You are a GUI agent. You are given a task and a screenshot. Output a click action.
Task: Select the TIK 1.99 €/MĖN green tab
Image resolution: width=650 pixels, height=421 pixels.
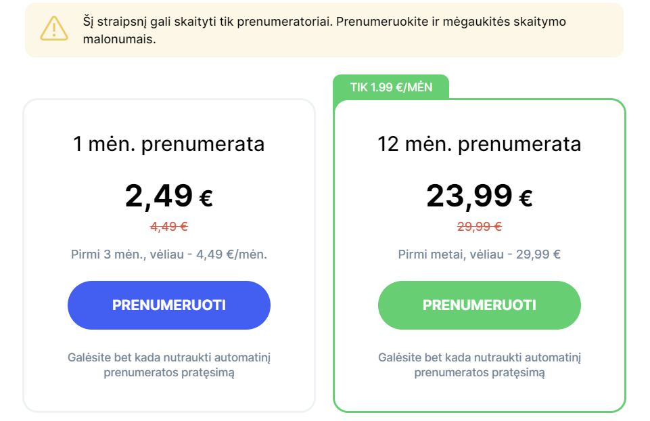(391, 87)
